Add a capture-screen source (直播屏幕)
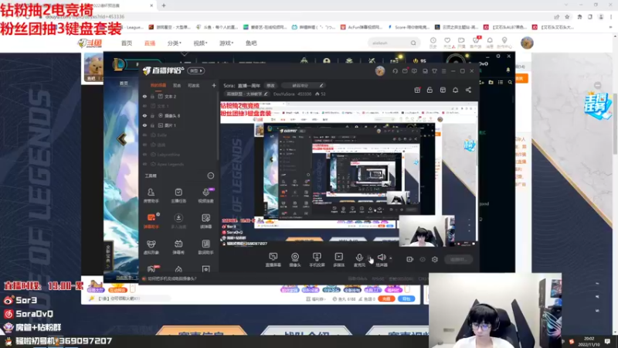Image resolution: width=618 pixels, height=348 pixels. point(273,260)
